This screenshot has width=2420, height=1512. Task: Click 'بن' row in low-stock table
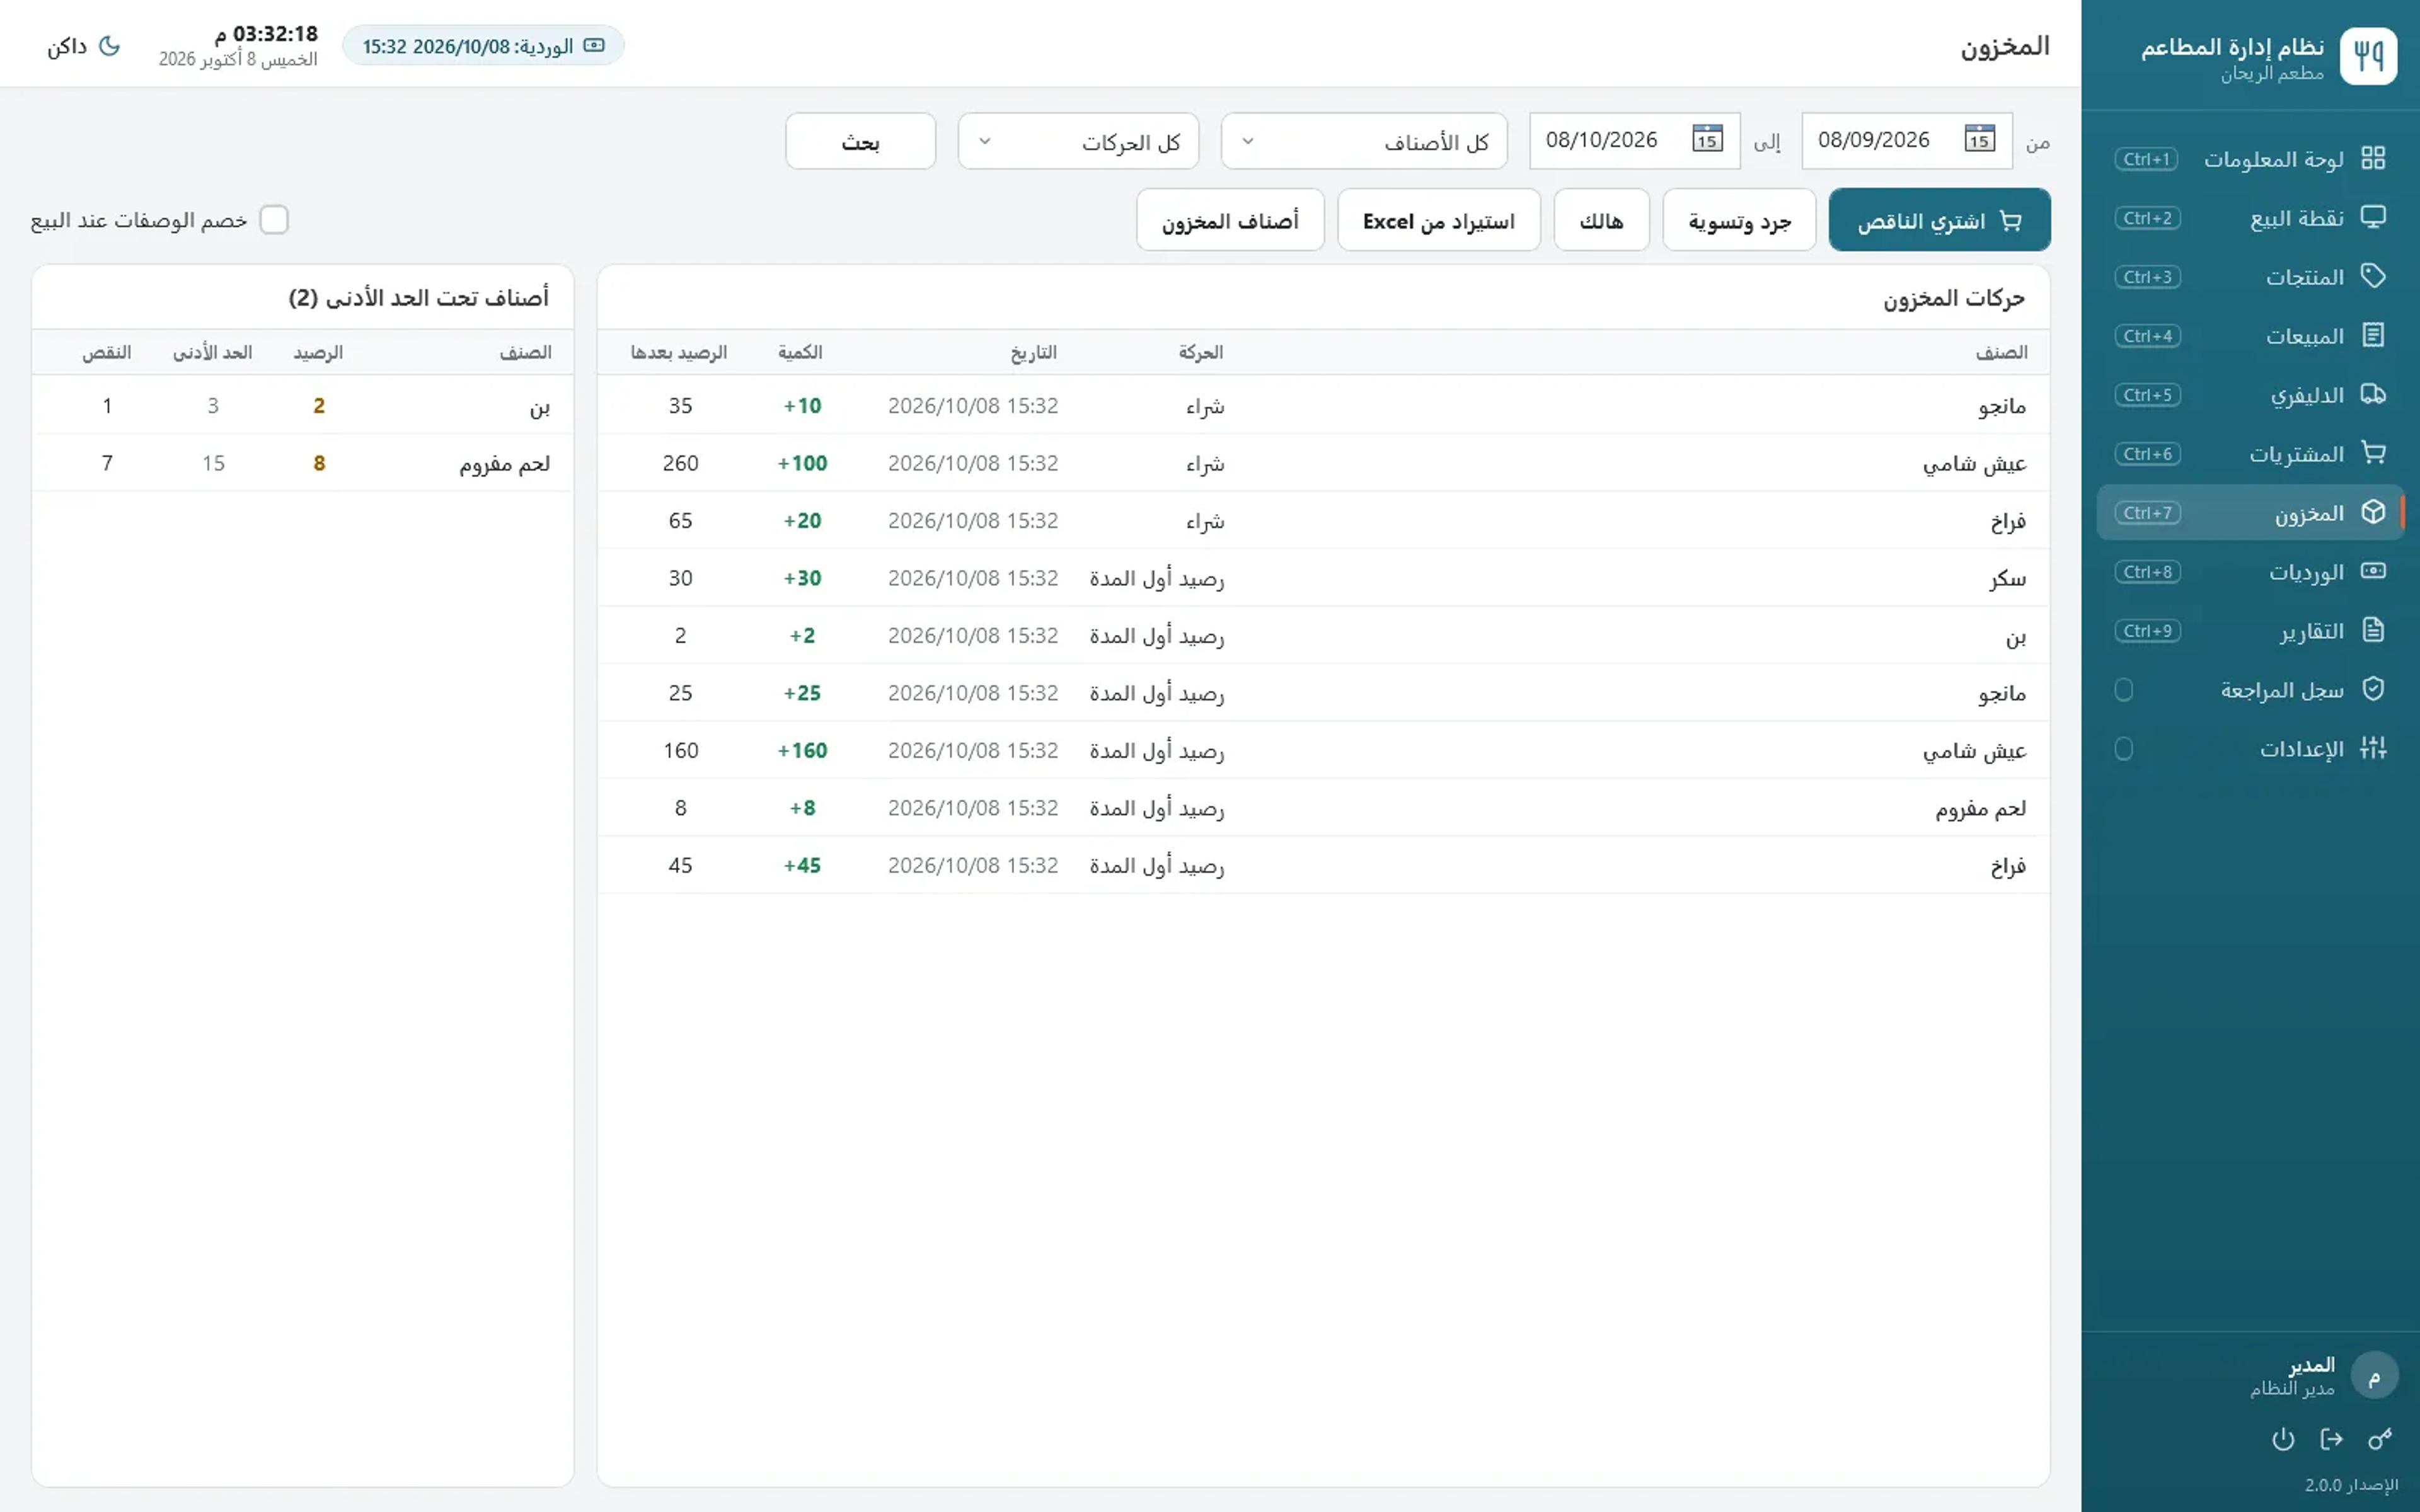pos(303,405)
